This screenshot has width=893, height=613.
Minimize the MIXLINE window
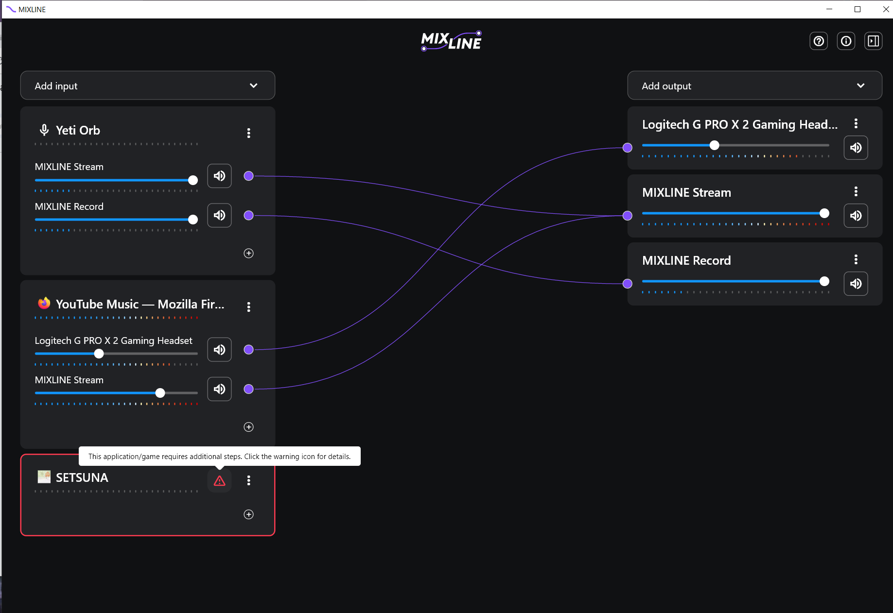tap(829, 9)
